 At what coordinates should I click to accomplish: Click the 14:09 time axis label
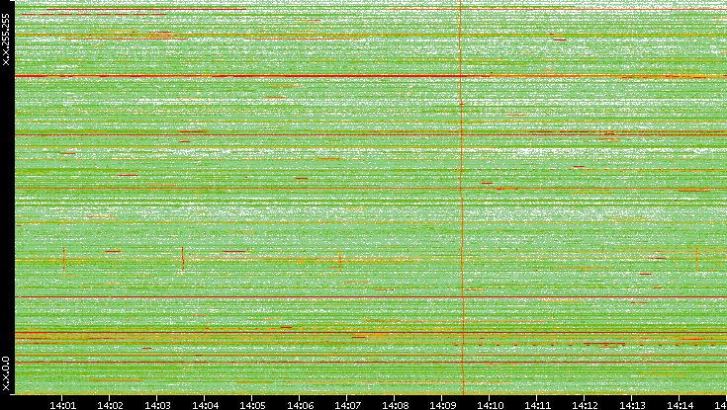[442, 405]
